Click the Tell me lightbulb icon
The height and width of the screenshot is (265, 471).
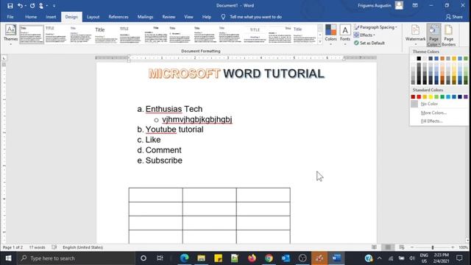pyautogui.click(x=223, y=17)
